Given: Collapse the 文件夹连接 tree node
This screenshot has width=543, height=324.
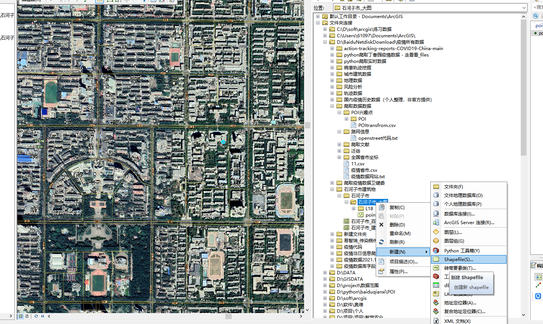Looking at the screenshot, I should coord(318,23).
